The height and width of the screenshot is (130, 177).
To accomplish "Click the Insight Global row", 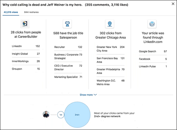I will pos(26,54).
